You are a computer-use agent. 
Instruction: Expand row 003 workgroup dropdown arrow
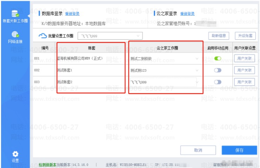point(197,82)
